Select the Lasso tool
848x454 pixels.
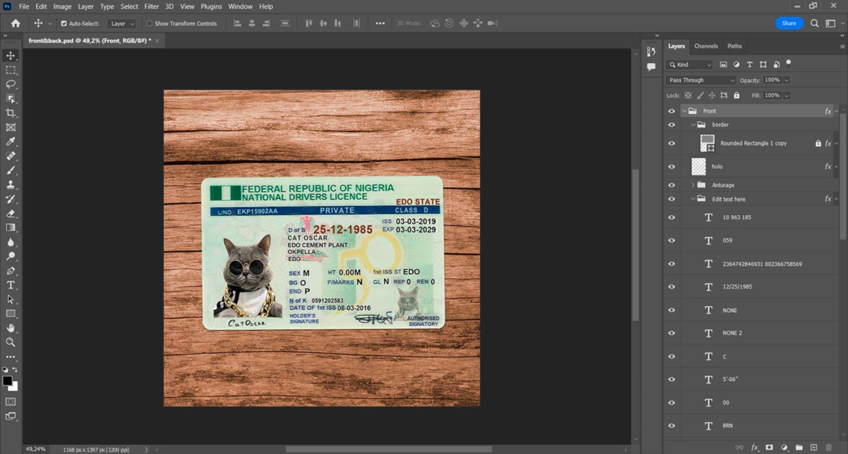(x=10, y=85)
